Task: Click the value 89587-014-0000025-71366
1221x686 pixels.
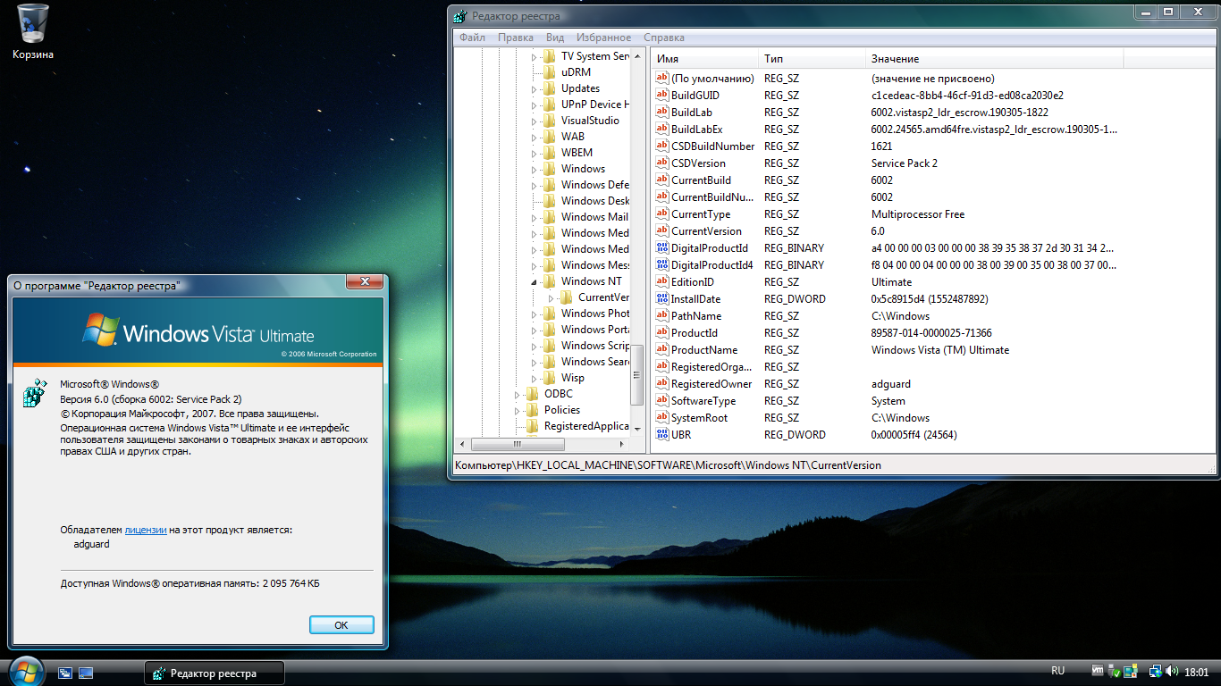Action: click(931, 333)
